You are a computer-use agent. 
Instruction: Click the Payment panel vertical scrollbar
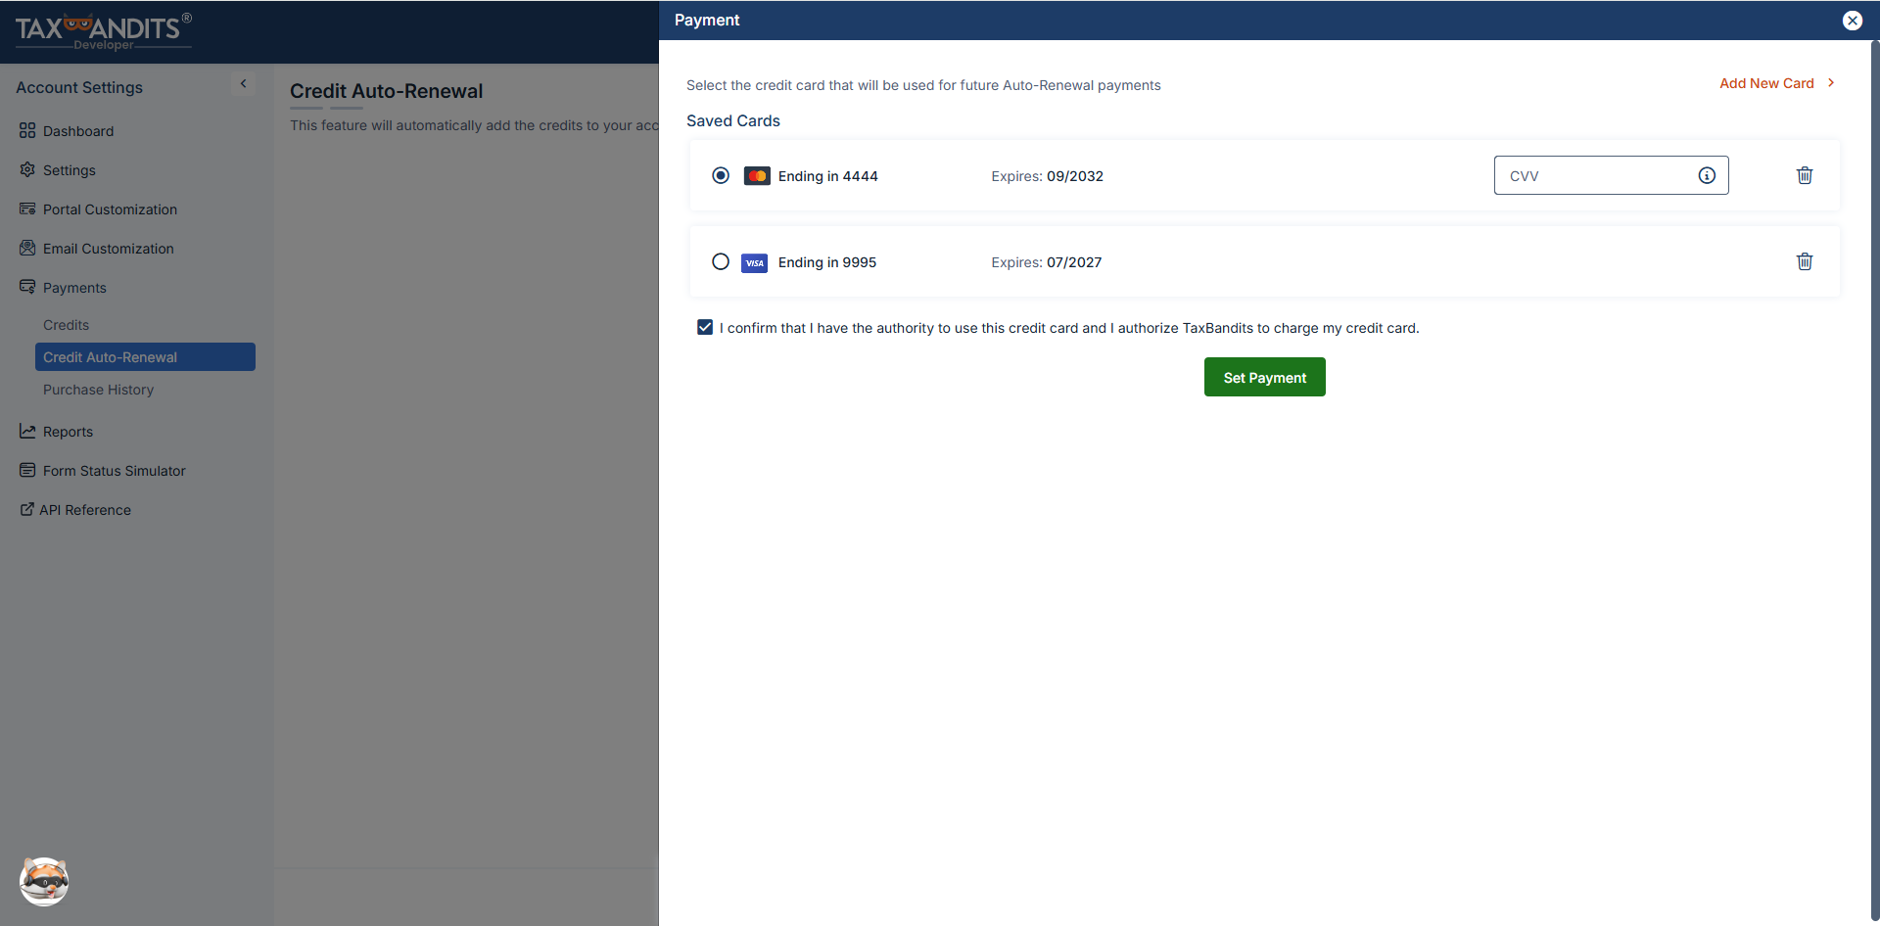[x=1874, y=480]
